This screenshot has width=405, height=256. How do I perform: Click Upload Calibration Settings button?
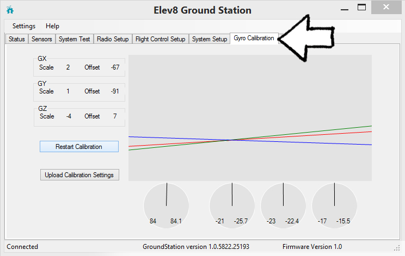[x=79, y=175]
